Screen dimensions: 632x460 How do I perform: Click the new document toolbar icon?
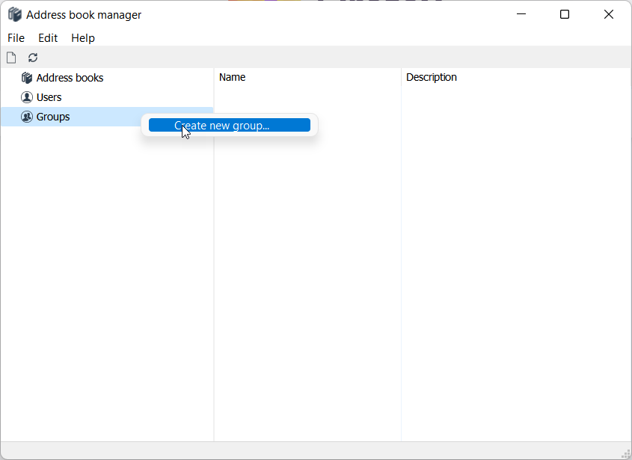pyautogui.click(x=11, y=58)
